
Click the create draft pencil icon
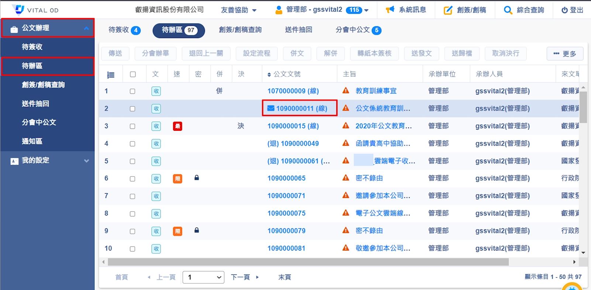448,10
